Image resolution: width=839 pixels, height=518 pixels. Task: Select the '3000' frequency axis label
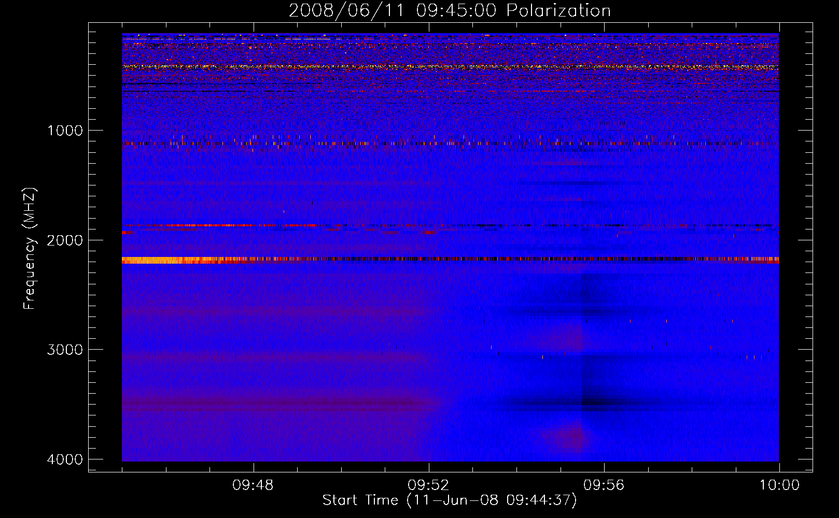(65, 350)
